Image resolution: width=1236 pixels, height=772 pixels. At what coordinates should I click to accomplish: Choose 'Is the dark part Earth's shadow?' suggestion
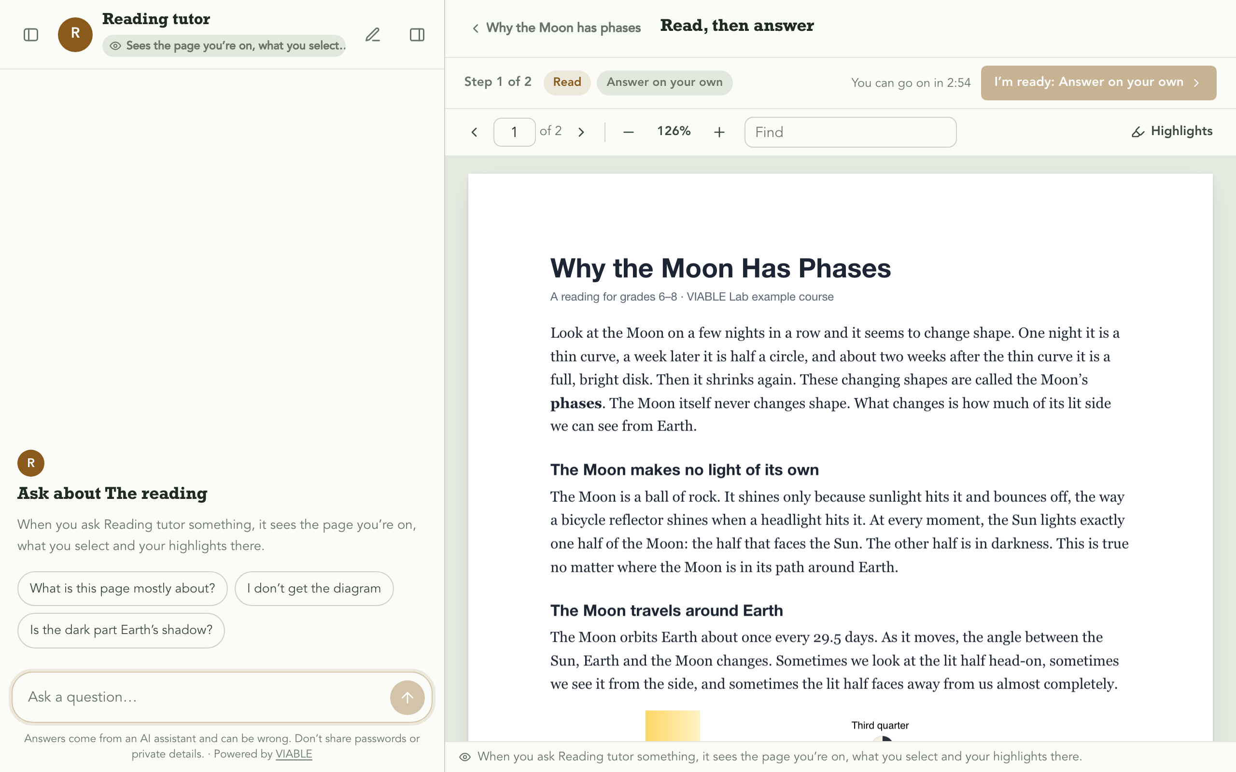pyautogui.click(x=121, y=630)
